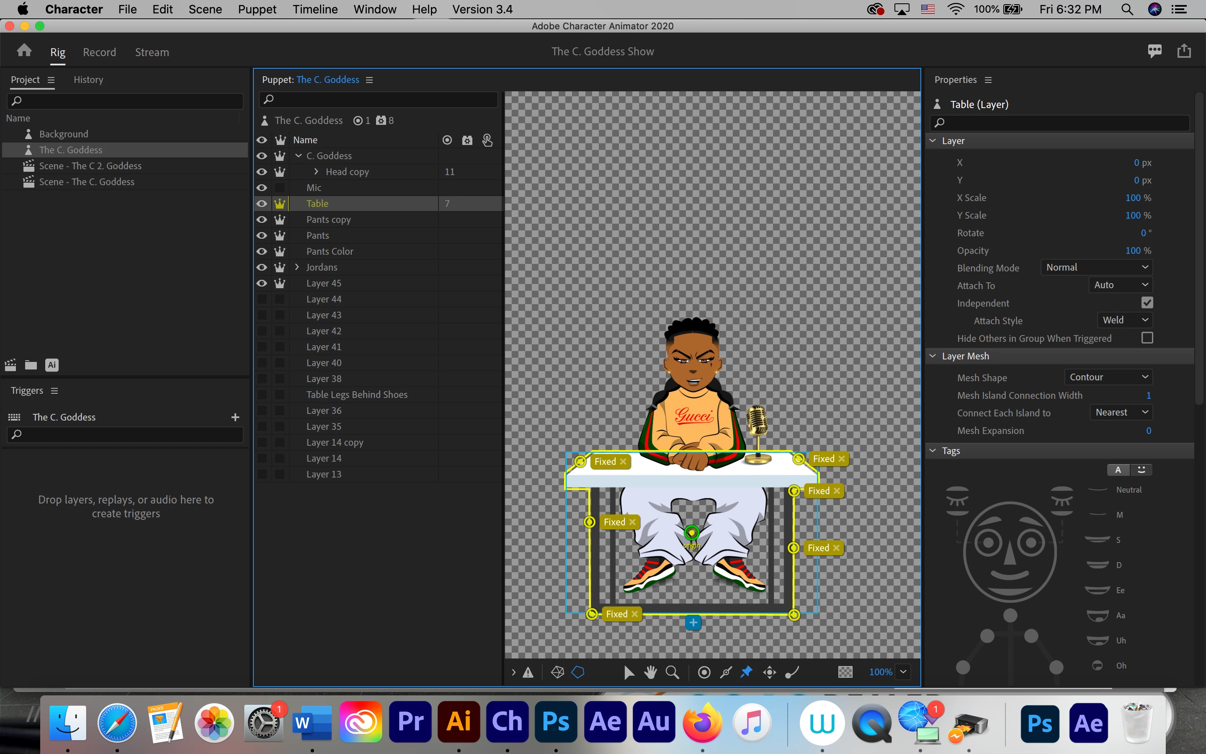Remove the top-left Fixed handle tag
The image size is (1206, 754).
(x=623, y=461)
